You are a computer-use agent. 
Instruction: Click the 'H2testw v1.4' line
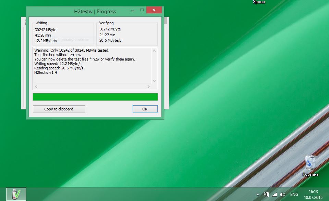tap(46, 72)
